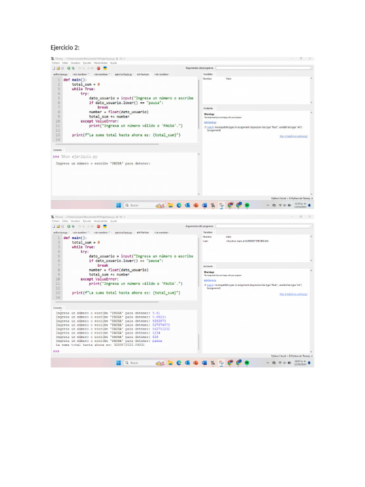This screenshot has width=365, height=487.
Task: Click 'main' row in bottom Variables panel
Action: click(236, 241)
